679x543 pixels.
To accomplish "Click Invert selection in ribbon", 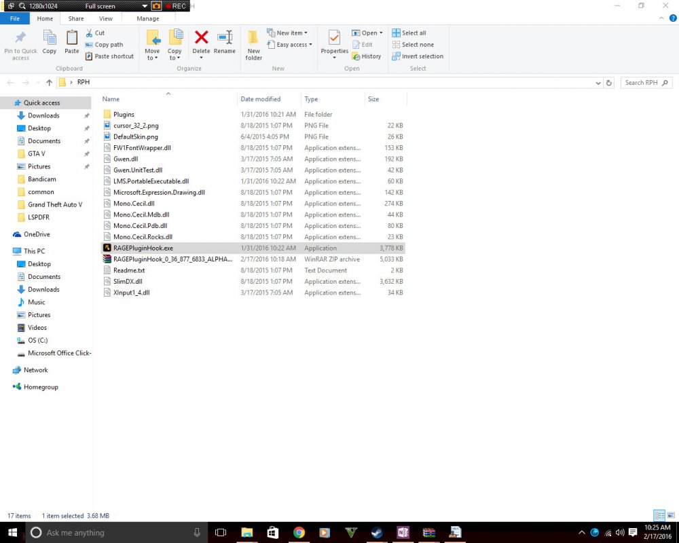I will click(x=418, y=56).
